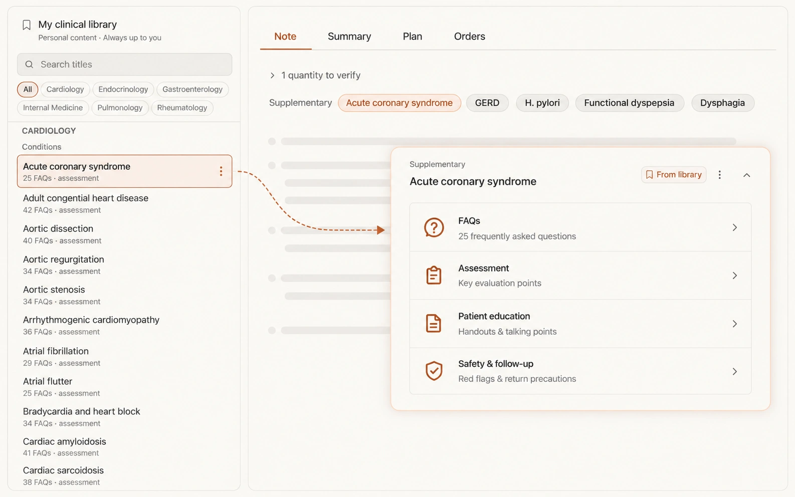Click the FAQs question mark icon

coord(434,227)
